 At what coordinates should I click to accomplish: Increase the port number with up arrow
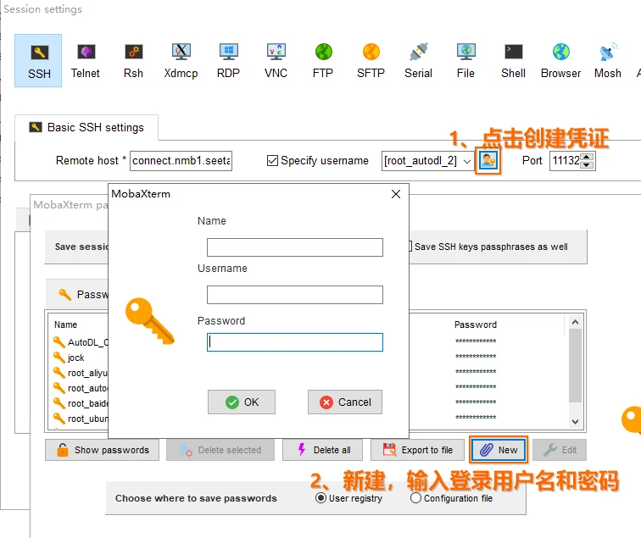point(587,157)
